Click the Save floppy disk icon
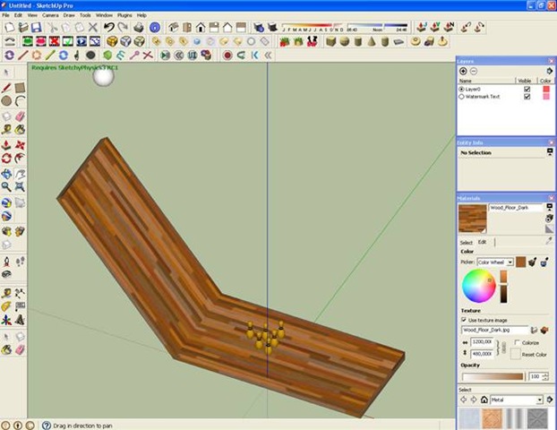557x430 pixels. pos(39,28)
